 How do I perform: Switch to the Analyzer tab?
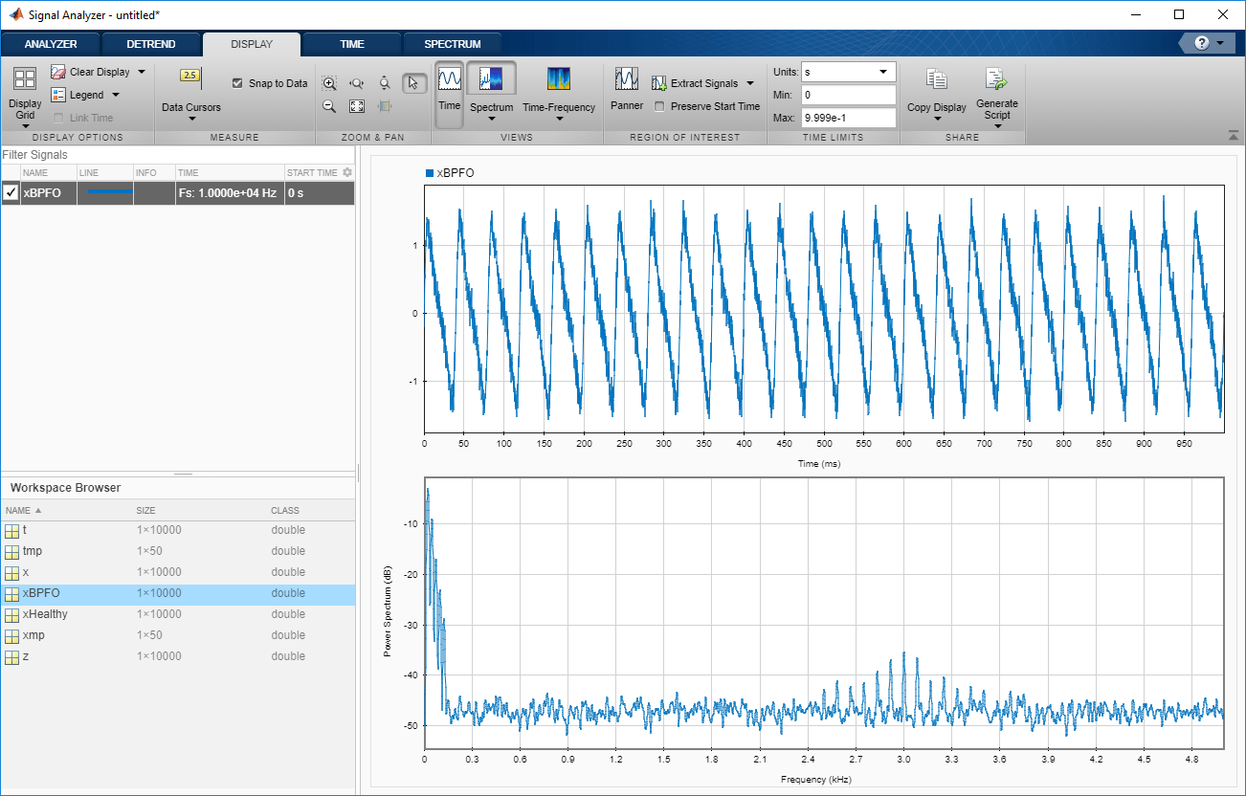point(51,44)
